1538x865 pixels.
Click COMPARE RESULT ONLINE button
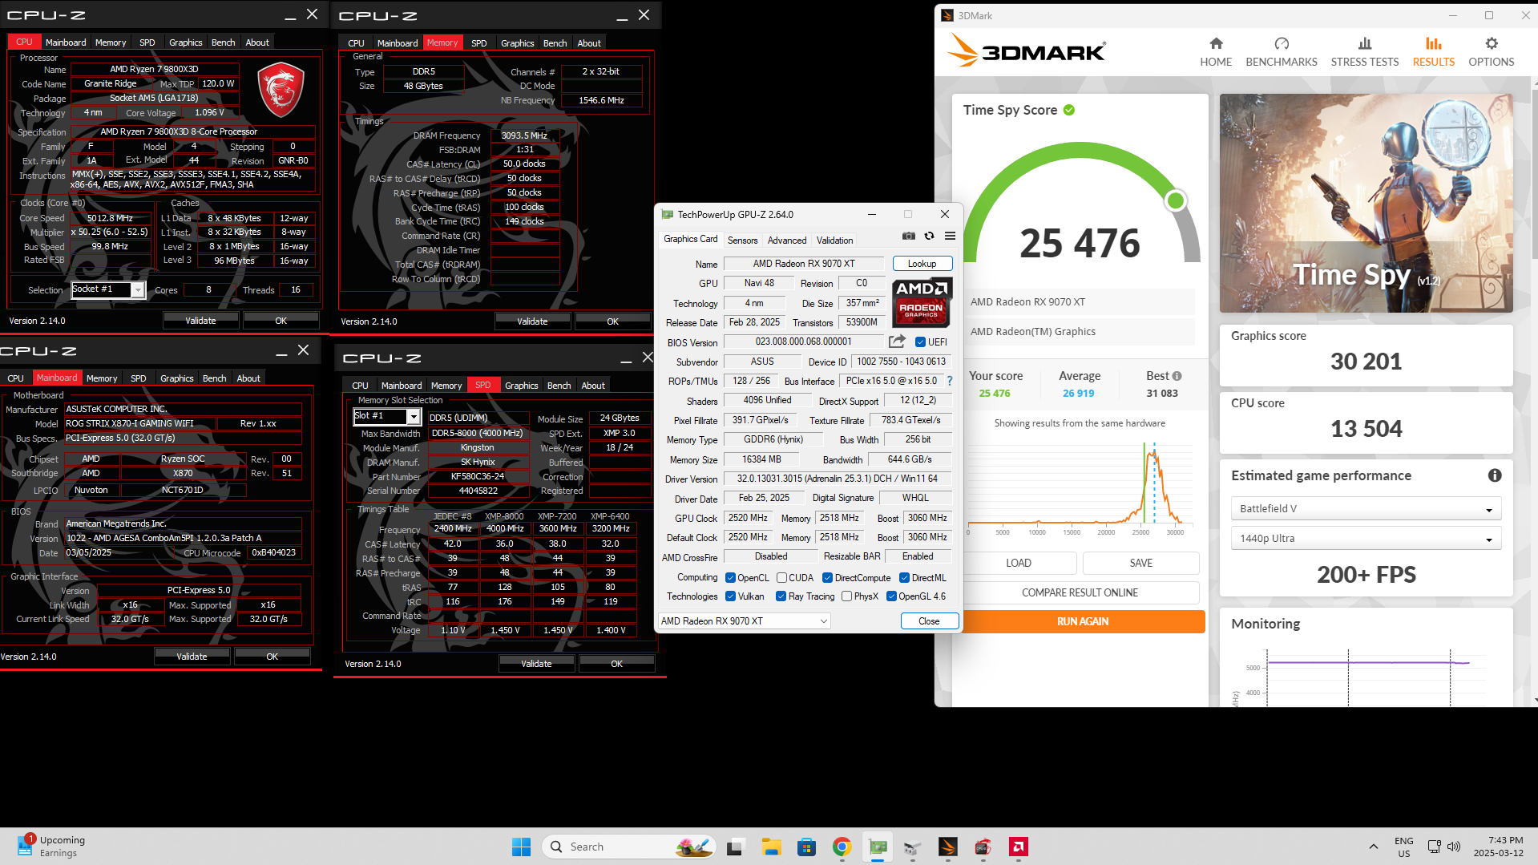[x=1080, y=592]
